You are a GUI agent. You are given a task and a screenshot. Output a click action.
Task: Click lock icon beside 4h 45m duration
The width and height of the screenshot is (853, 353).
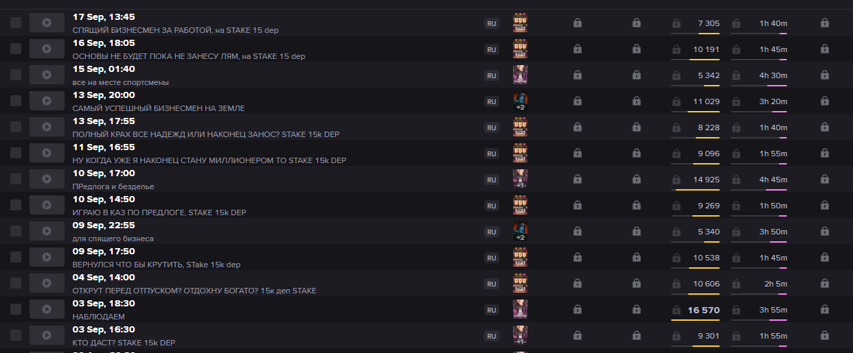click(736, 180)
